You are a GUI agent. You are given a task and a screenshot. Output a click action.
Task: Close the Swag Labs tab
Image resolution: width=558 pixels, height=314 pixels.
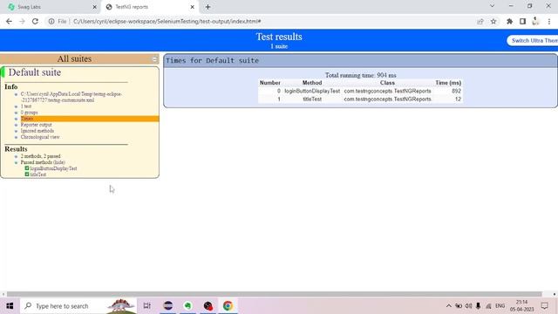(95, 7)
